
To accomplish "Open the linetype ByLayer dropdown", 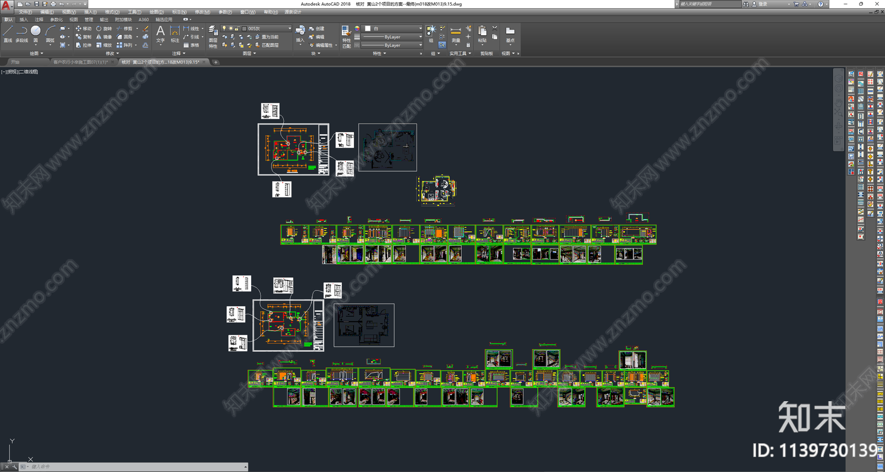I will 393,45.
